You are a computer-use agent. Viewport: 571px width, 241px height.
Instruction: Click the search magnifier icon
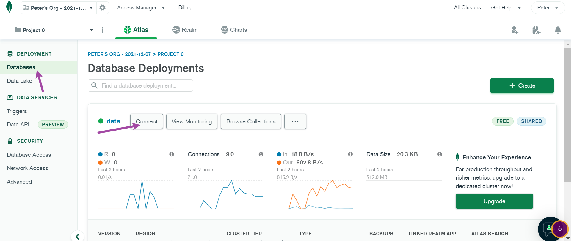(x=95, y=85)
